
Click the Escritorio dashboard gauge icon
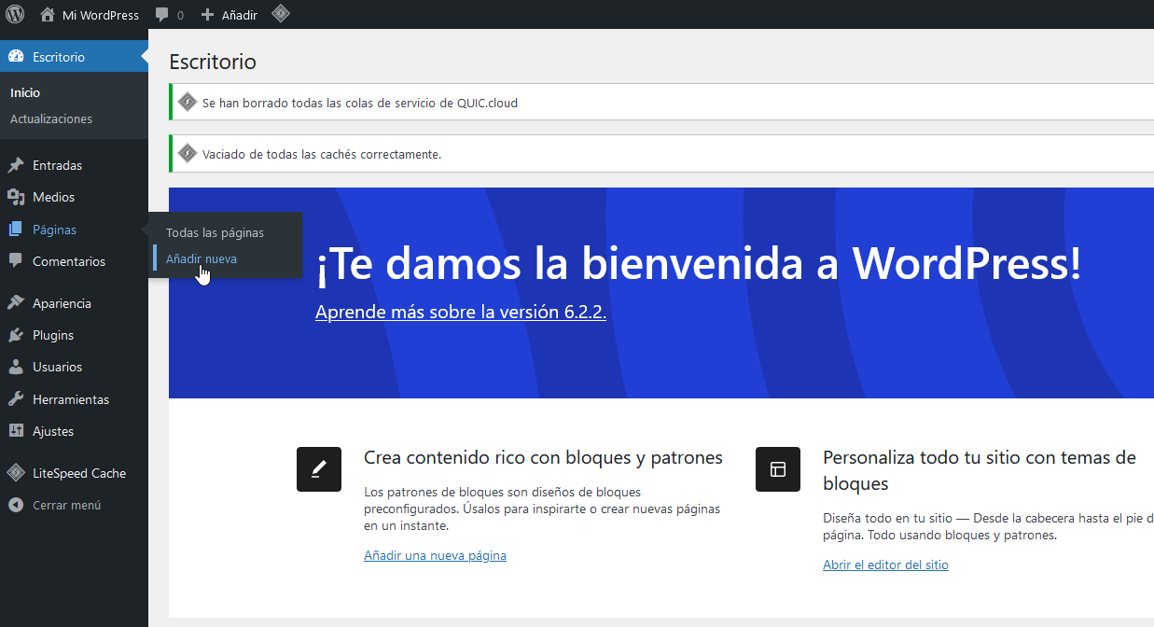tap(16, 57)
